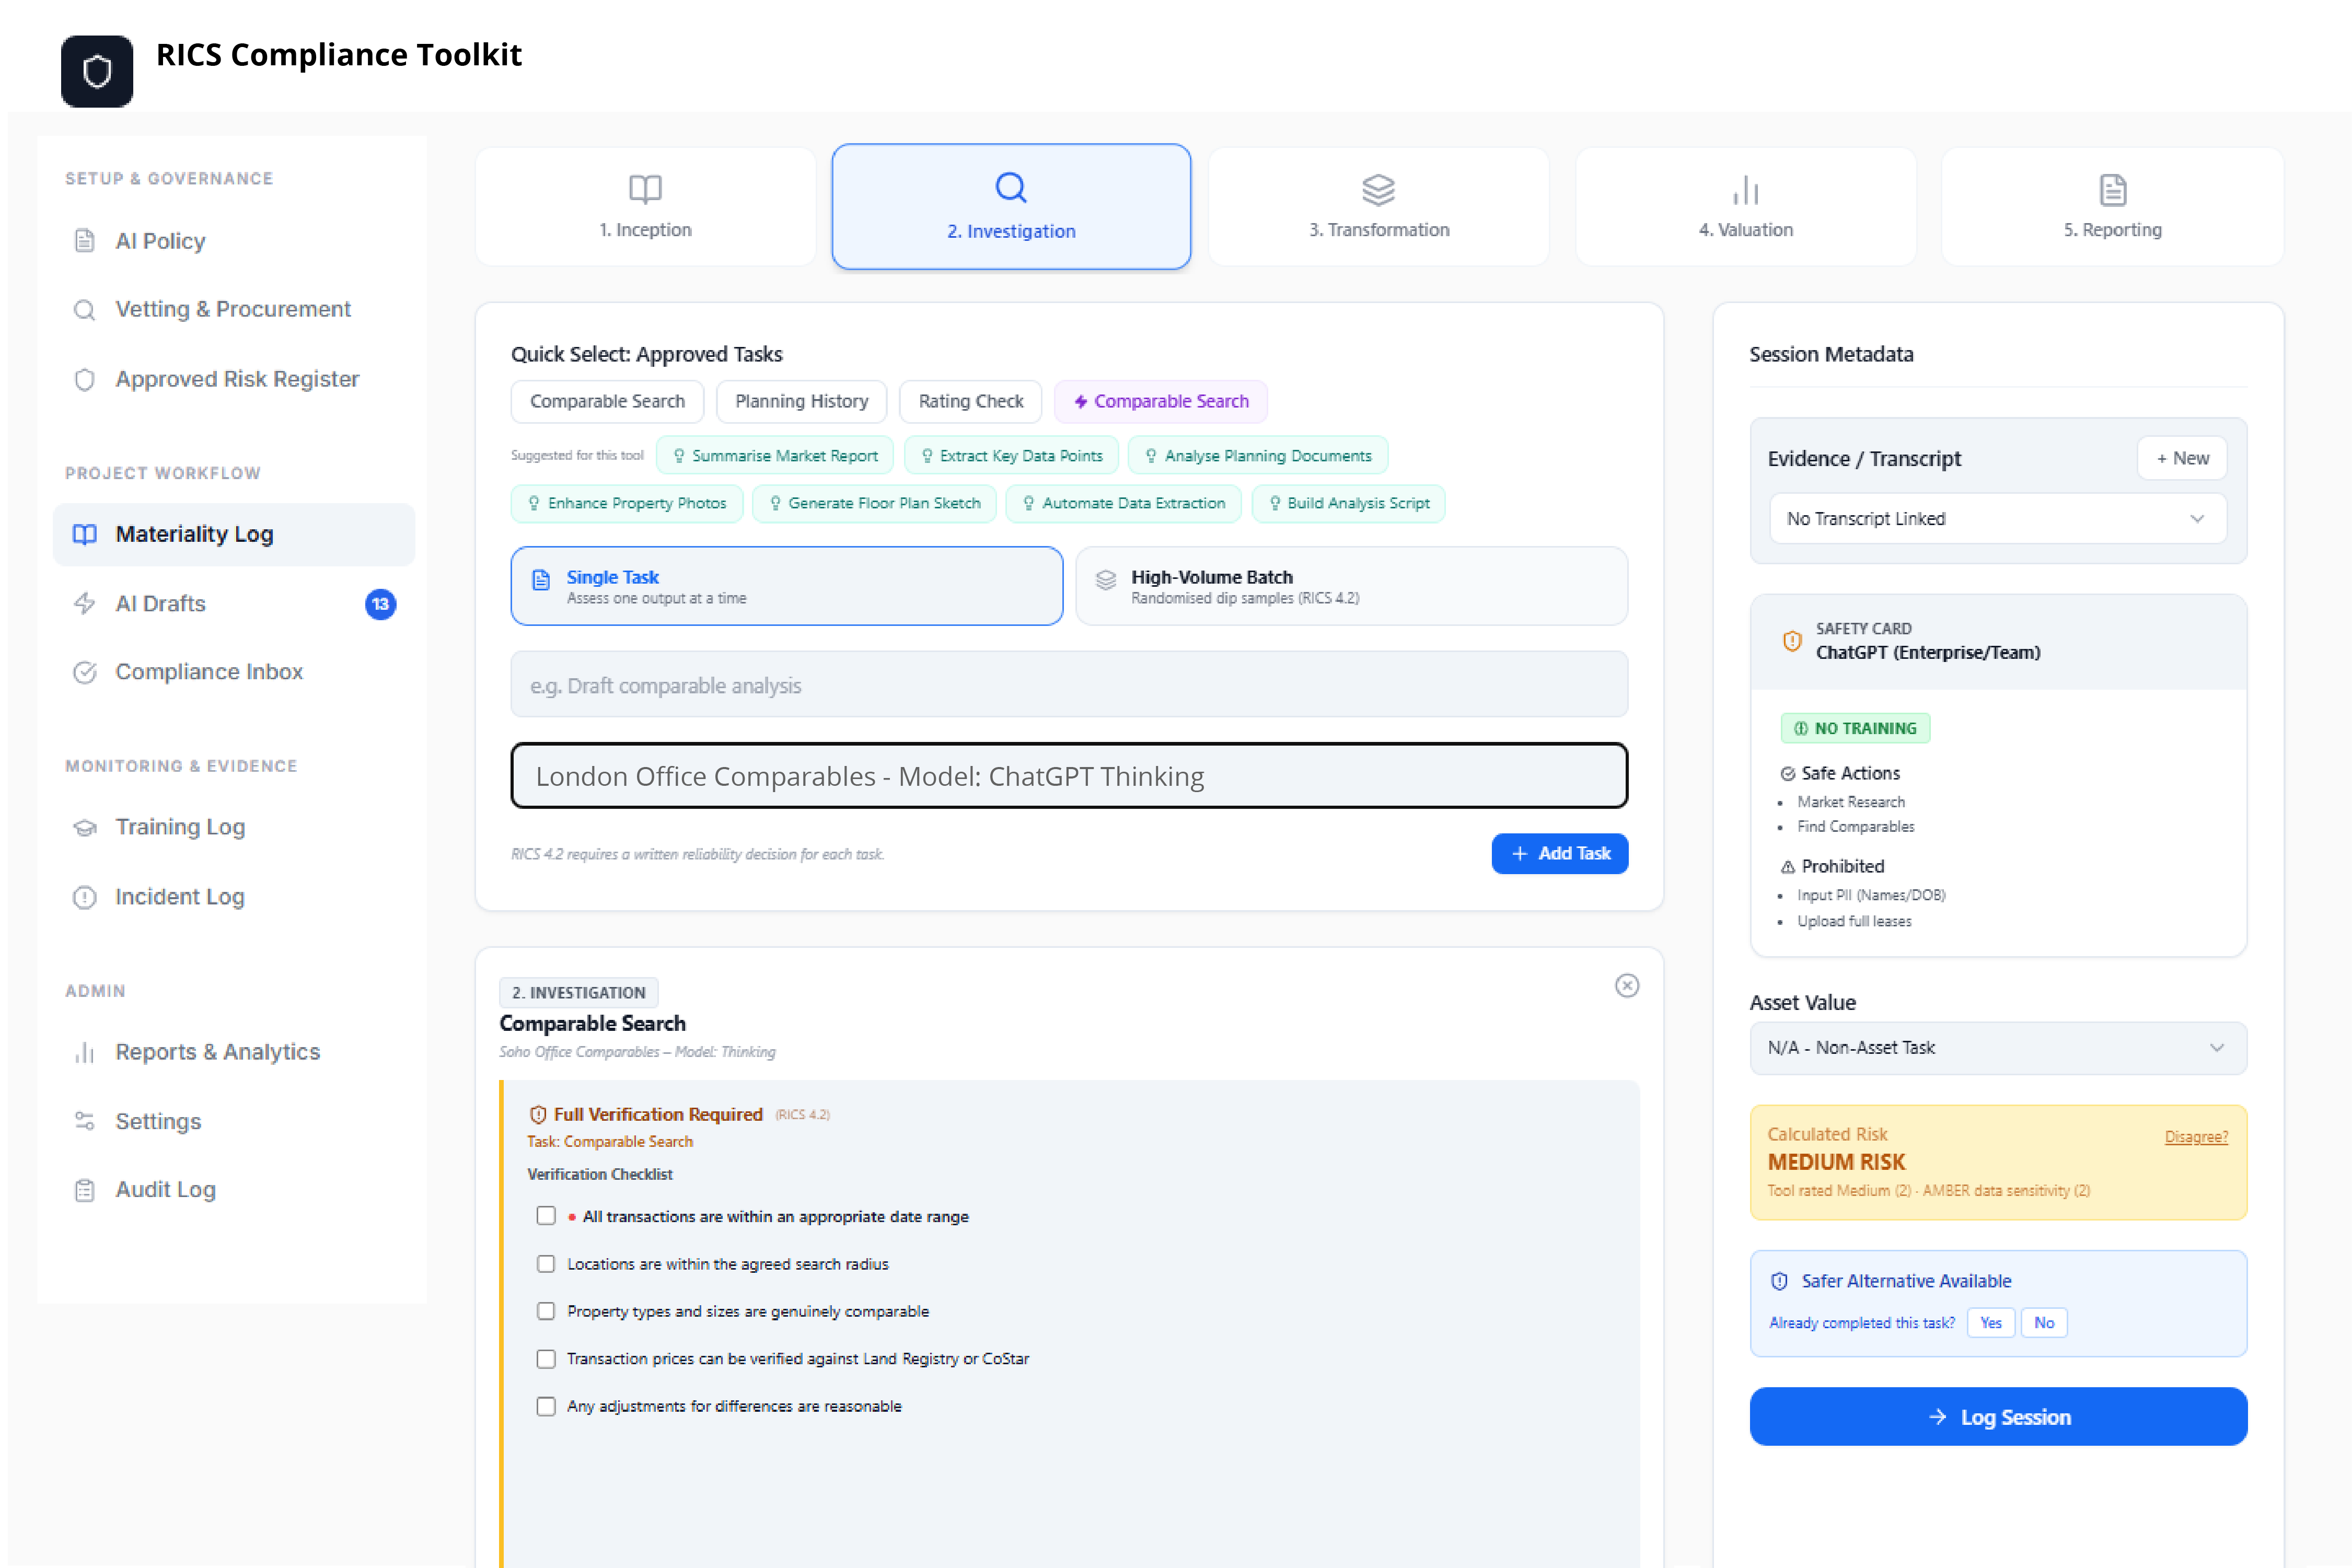
Task: Tick 'Locations are within the agreed search radius'
Action: click(546, 1264)
